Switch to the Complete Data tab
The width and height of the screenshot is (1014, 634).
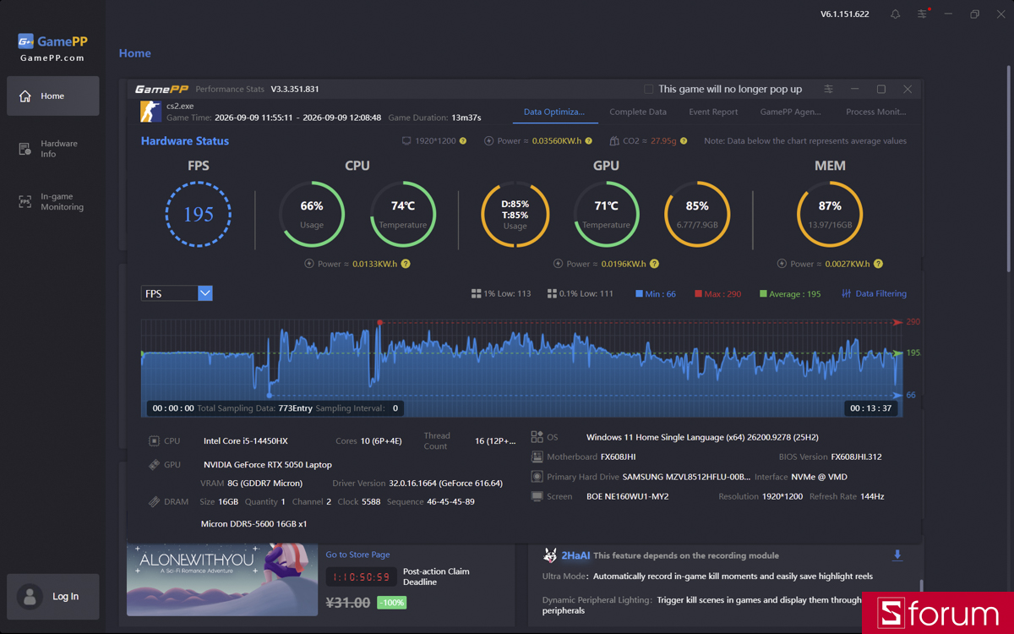click(x=638, y=112)
